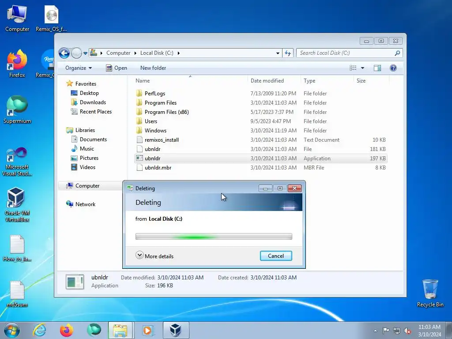Expand the arrow after Local Disk (C:) breadcrumb

click(178, 53)
